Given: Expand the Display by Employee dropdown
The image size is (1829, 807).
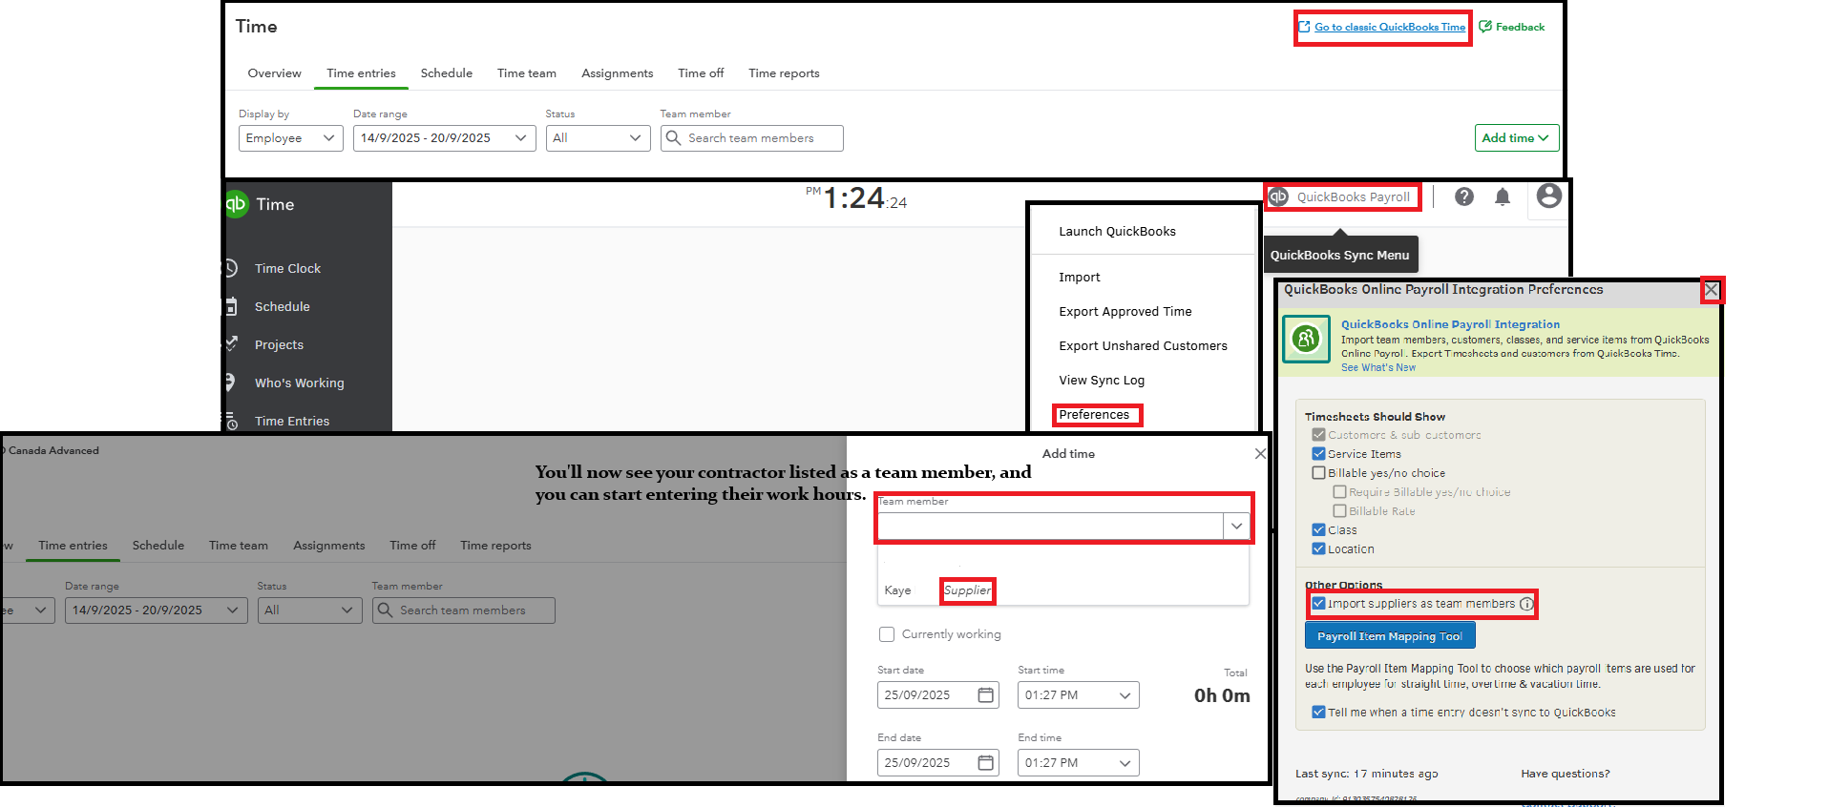Looking at the screenshot, I should click(290, 138).
